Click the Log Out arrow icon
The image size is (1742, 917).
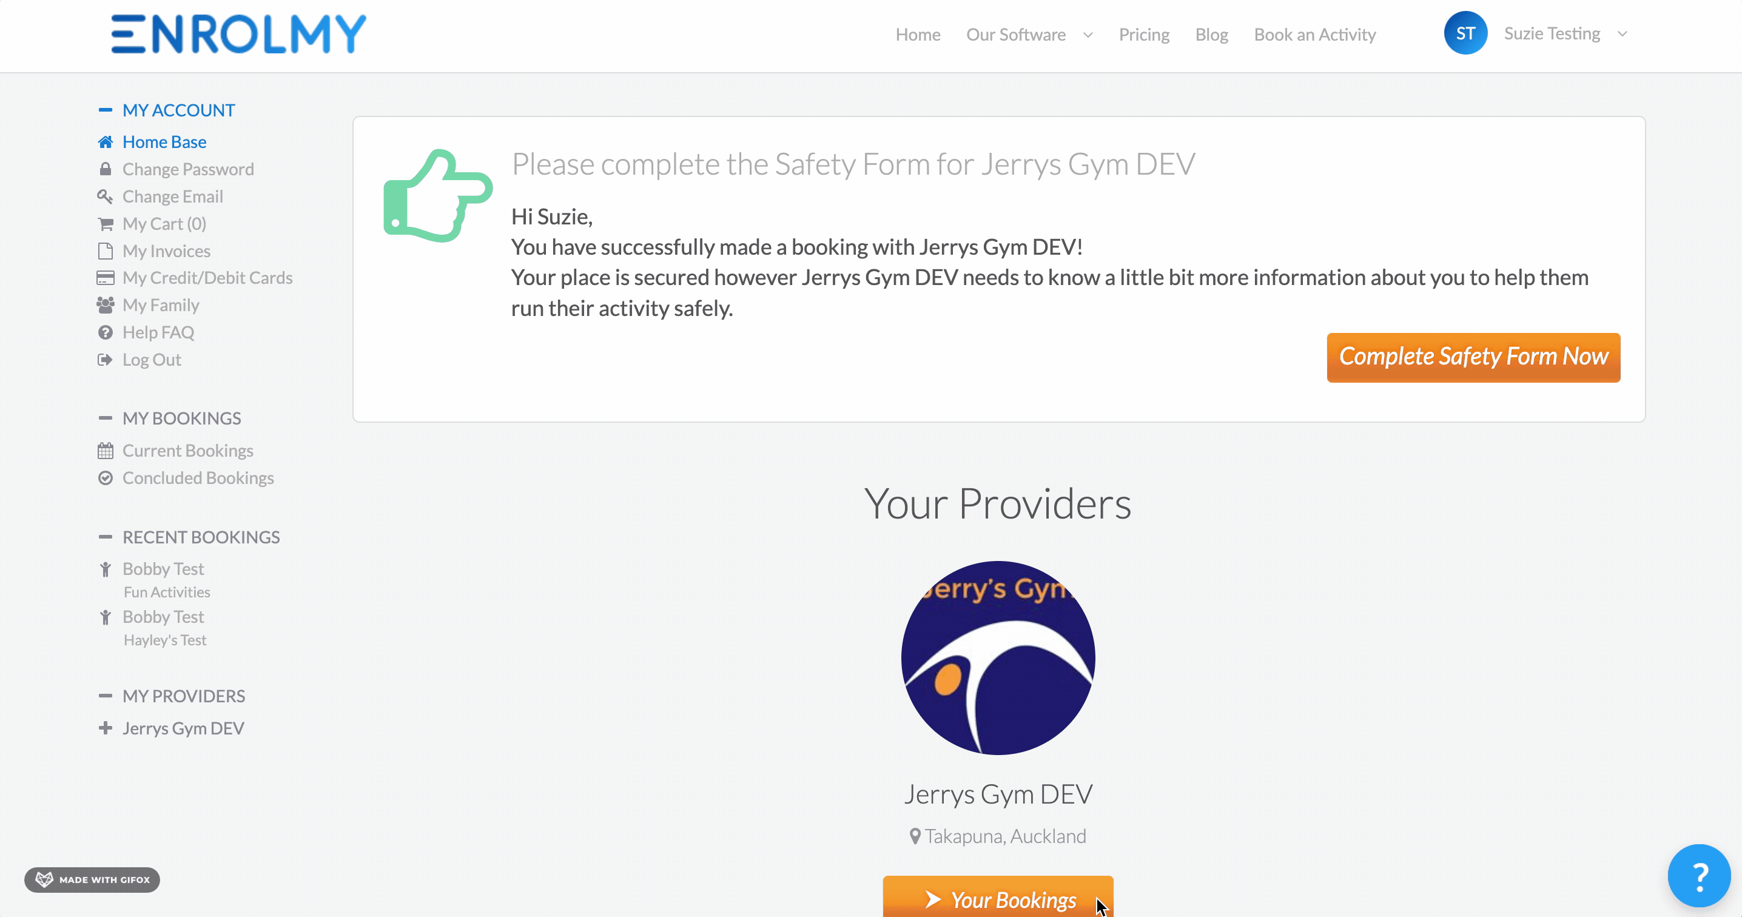click(106, 360)
